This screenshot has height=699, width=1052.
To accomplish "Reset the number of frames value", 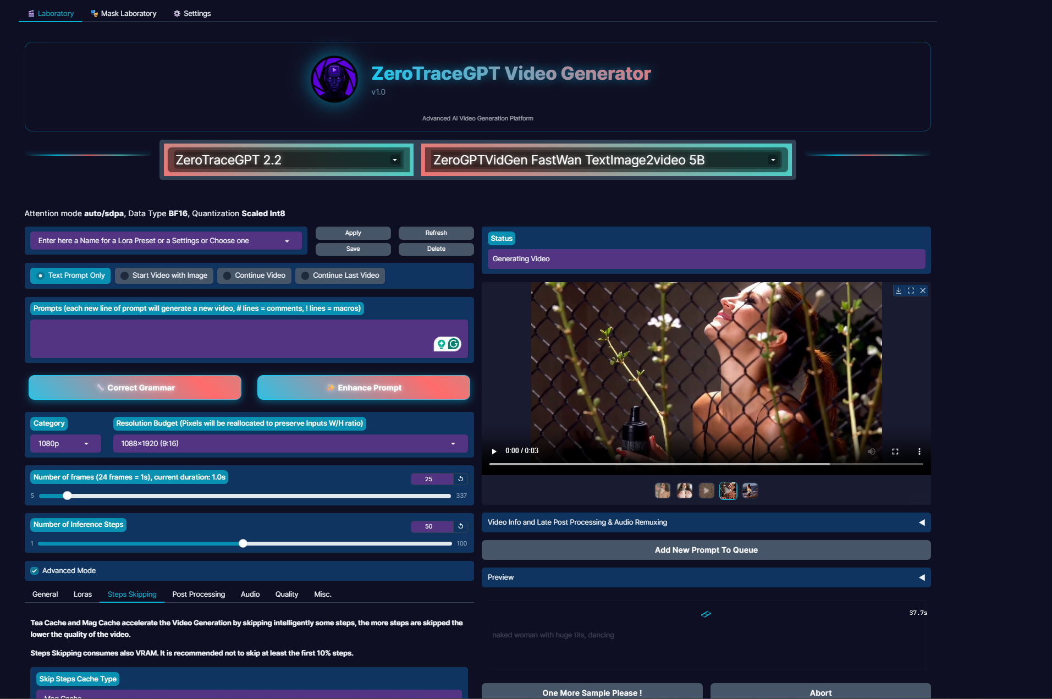I will coord(461,479).
